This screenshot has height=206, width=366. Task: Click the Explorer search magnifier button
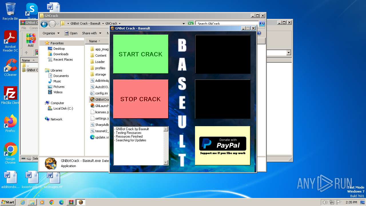click(262, 24)
